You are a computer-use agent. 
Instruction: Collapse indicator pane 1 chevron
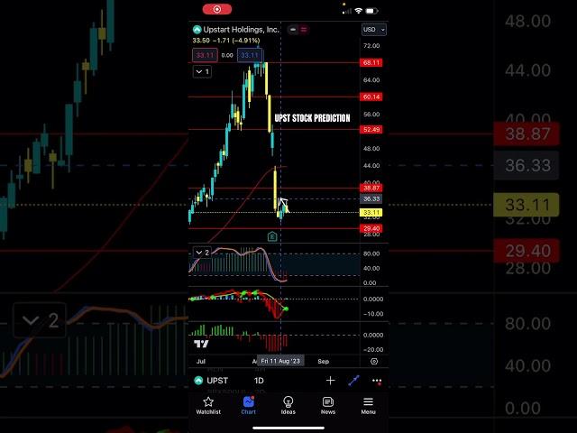202,71
